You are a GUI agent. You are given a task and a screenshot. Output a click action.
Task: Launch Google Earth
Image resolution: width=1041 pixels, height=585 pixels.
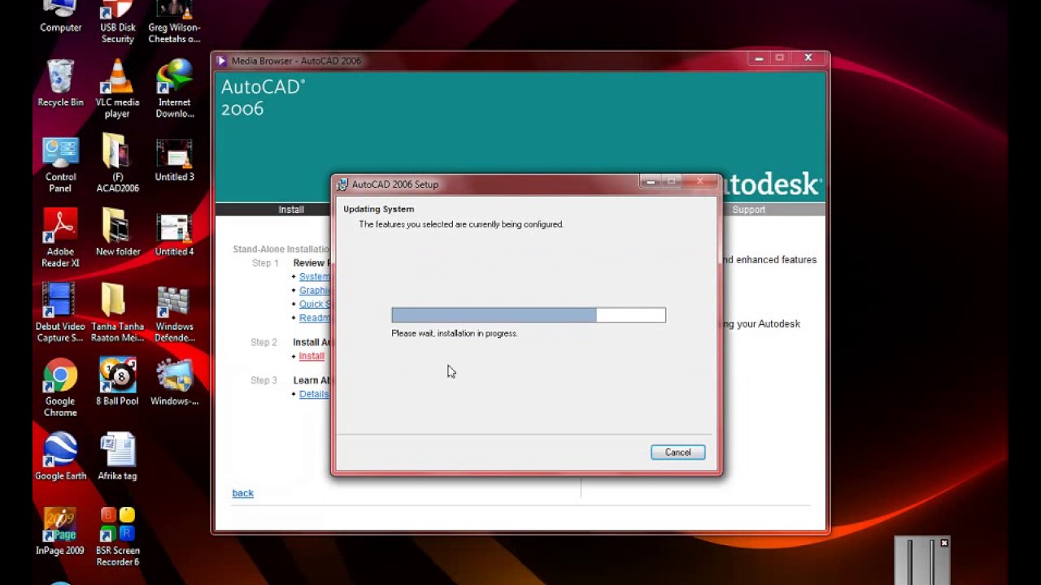pyautogui.click(x=60, y=457)
